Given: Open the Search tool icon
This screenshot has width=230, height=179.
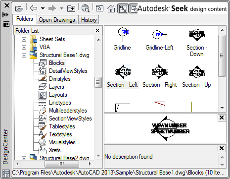Looking at the screenshot, I should [86, 8].
